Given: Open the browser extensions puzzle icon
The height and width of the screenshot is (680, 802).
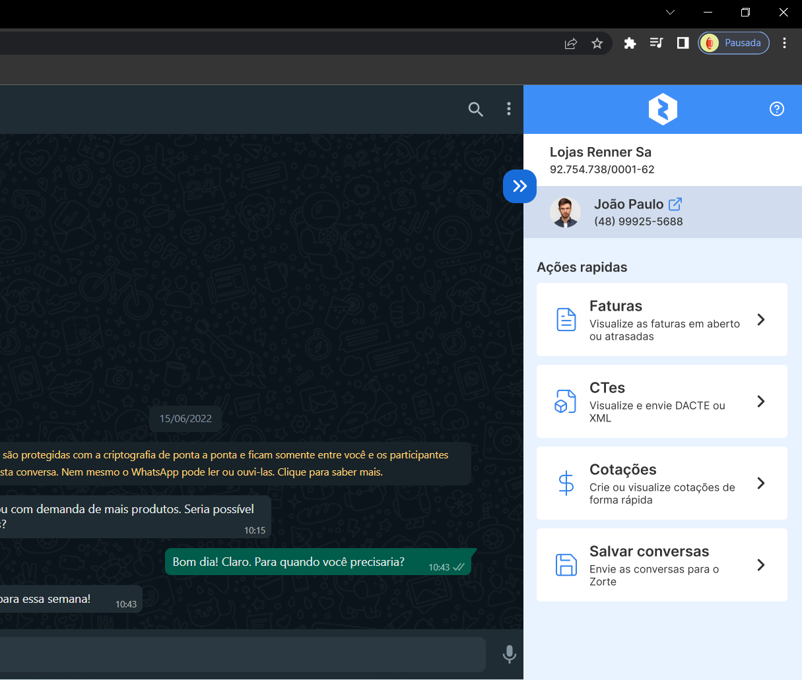Looking at the screenshot, I should pyautogui.click(x=630, y=44).
